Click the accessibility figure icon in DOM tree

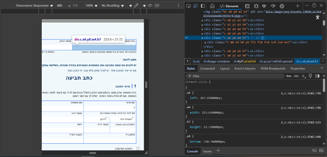point(318,17)
